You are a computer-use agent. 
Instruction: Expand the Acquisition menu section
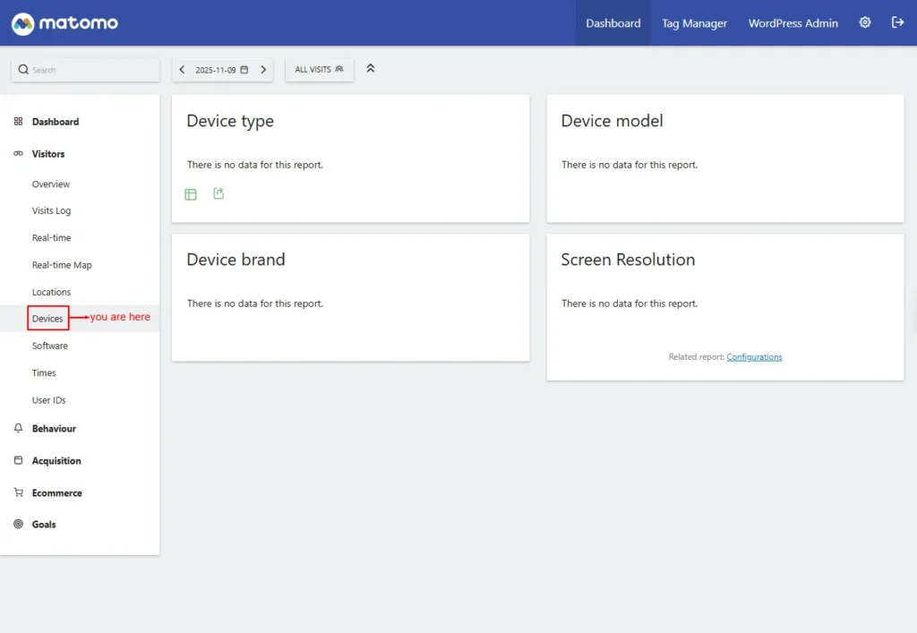click(x=56, y=461)
